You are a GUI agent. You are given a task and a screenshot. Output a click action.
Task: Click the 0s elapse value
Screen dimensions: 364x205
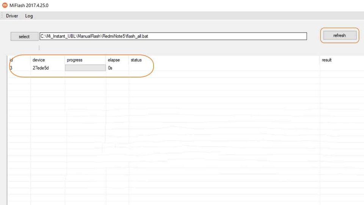point(110,68)
